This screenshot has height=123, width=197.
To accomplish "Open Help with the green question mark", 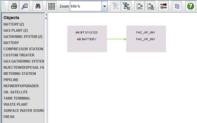I will pos(190,6).
